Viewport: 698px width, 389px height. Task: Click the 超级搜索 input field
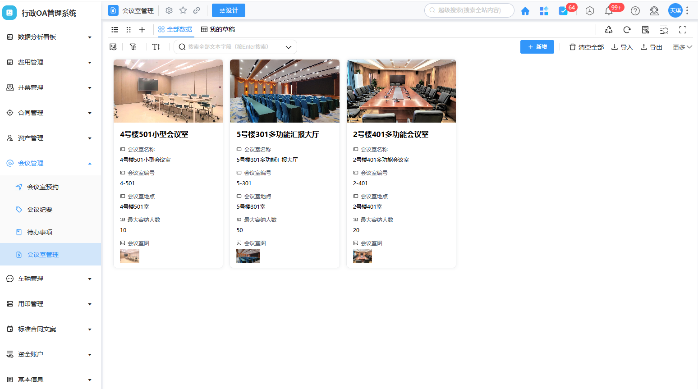(469, 10)
